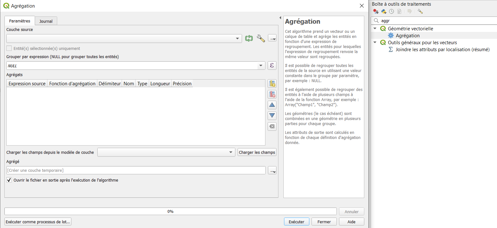Viewport: 497px width, 228px height.
Task: Delete selected field from Agrégats table
Action: tap(272, 94)
